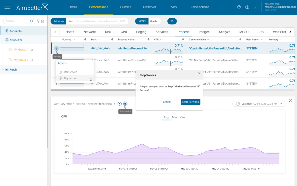The height and width of the screenshot is (186, 297).
Task: Click the Rtech account icon
Action: click(7, 70)
